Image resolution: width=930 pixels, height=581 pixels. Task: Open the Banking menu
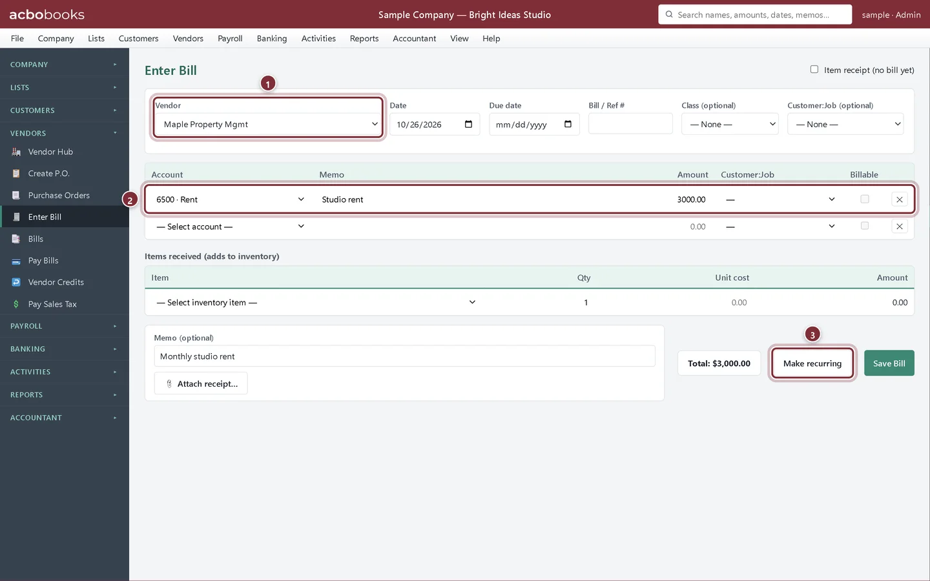point(272,38)
